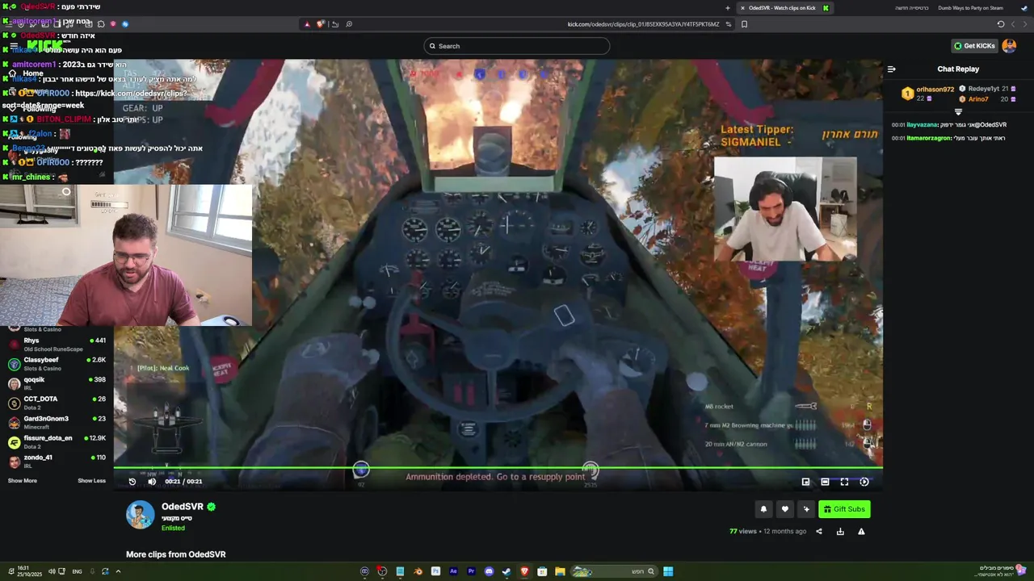Image resolution: width=1034 pixels, height=581 pixels.
Task: Click the ENG language indicator in tray
Action: tap(78, 571)
